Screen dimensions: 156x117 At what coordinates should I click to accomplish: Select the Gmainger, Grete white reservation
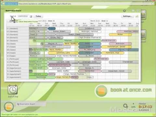pyautogui.click(x=59, y=68)
